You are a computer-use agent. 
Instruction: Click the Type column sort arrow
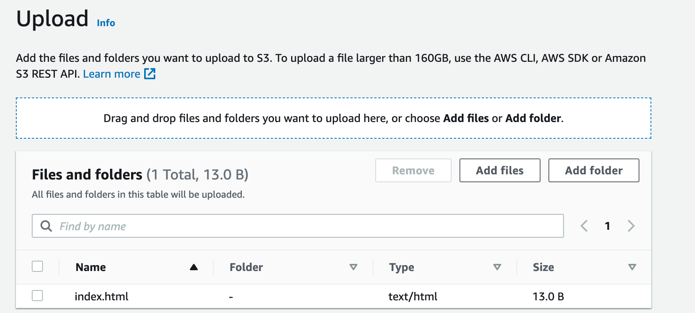click(x=497, y=267)
